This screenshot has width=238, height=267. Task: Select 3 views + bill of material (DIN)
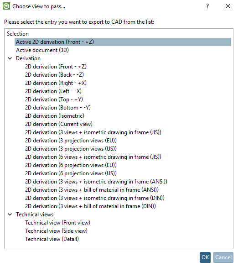click(90, 206)
